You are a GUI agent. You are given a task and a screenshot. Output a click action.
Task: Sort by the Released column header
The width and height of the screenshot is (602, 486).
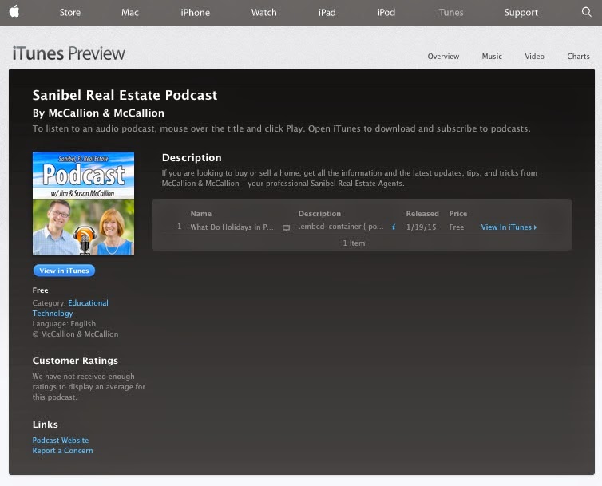[422, 213]
